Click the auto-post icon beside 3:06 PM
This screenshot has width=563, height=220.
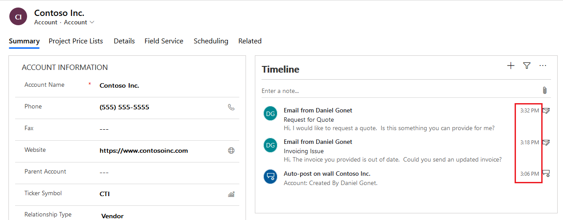pyautogui.click(x=546, y=174)
